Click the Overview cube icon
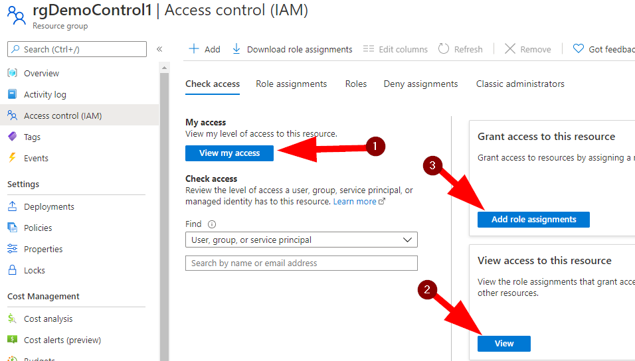 (x=13, y=73)
